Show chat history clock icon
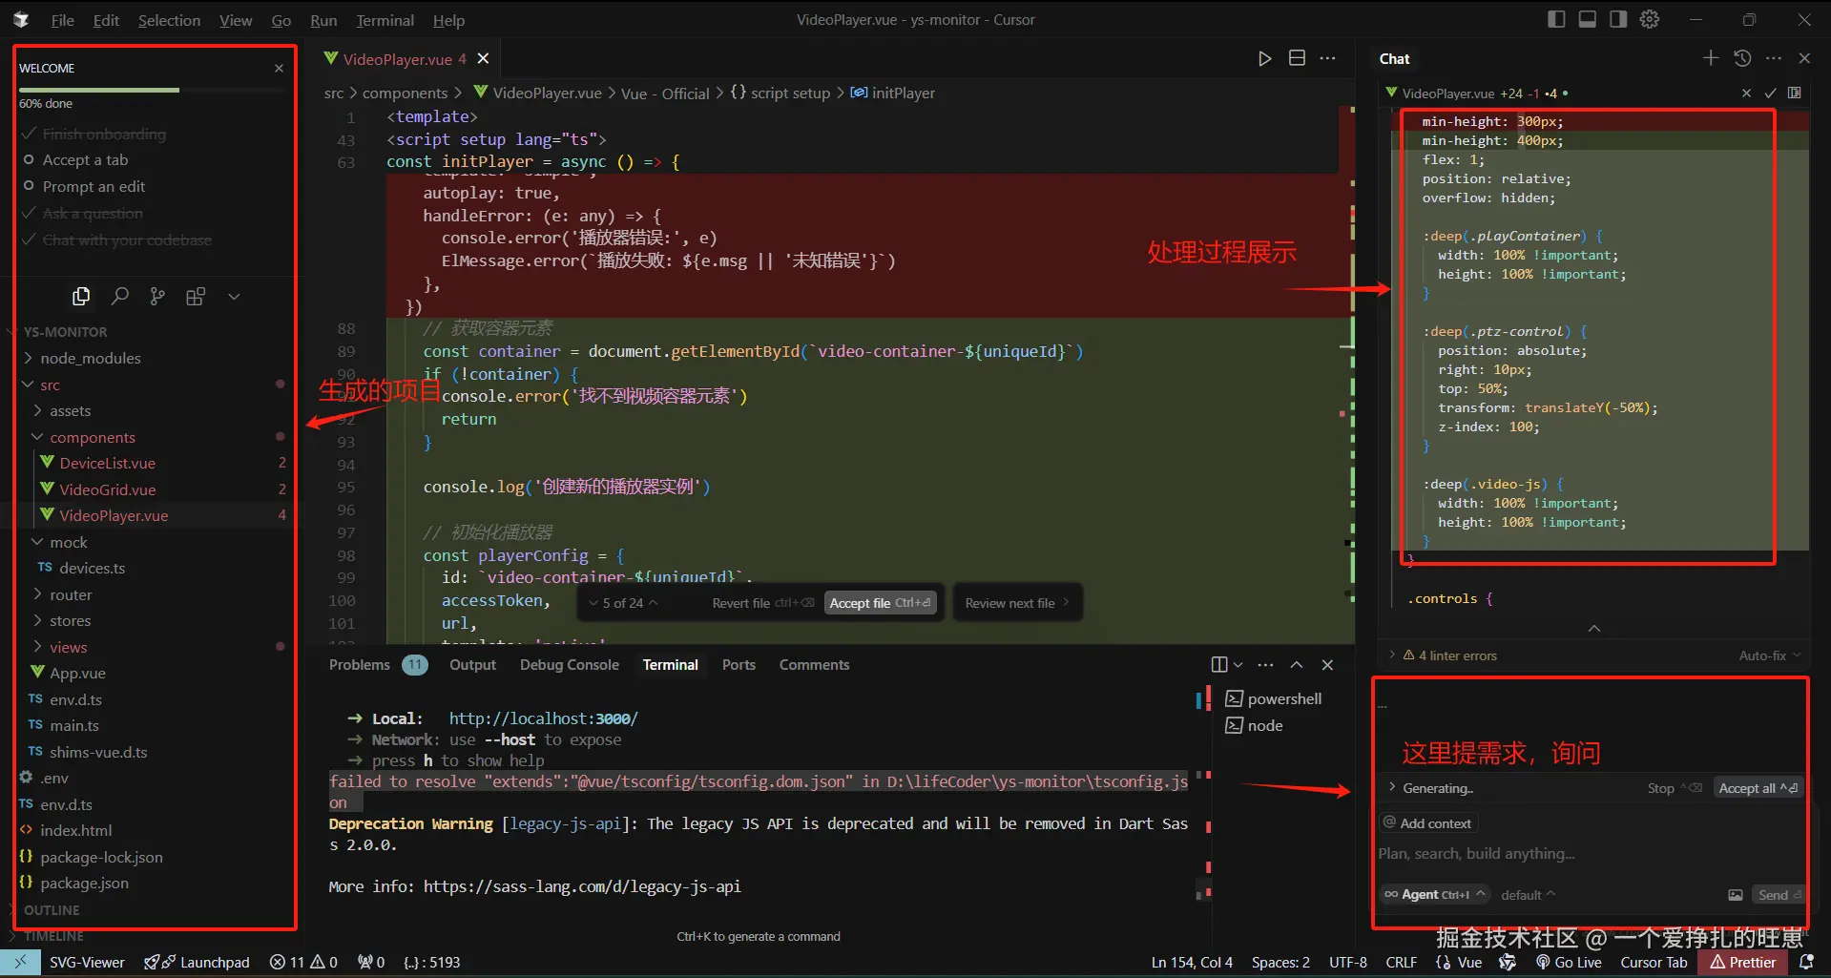The width and height of the screenshot is (1831, 978). coord(1742,58)
